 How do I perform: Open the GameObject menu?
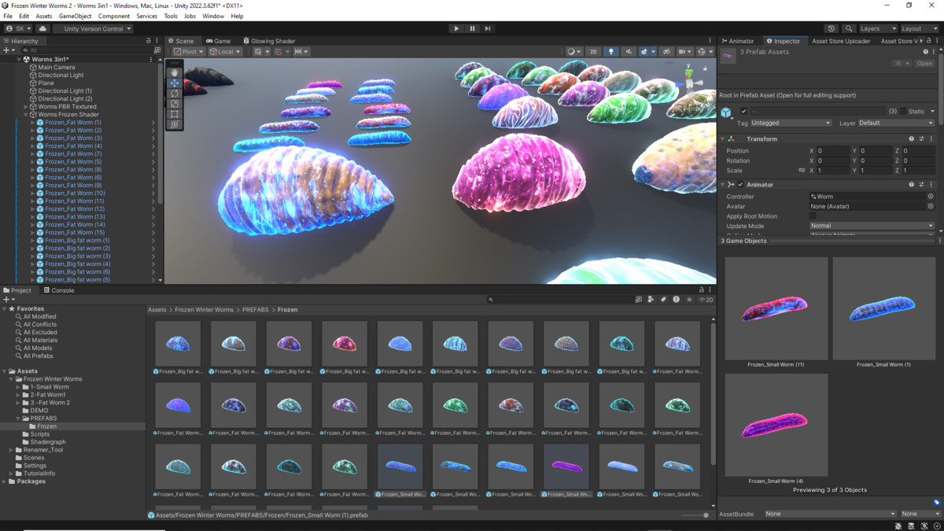point(75,16)
